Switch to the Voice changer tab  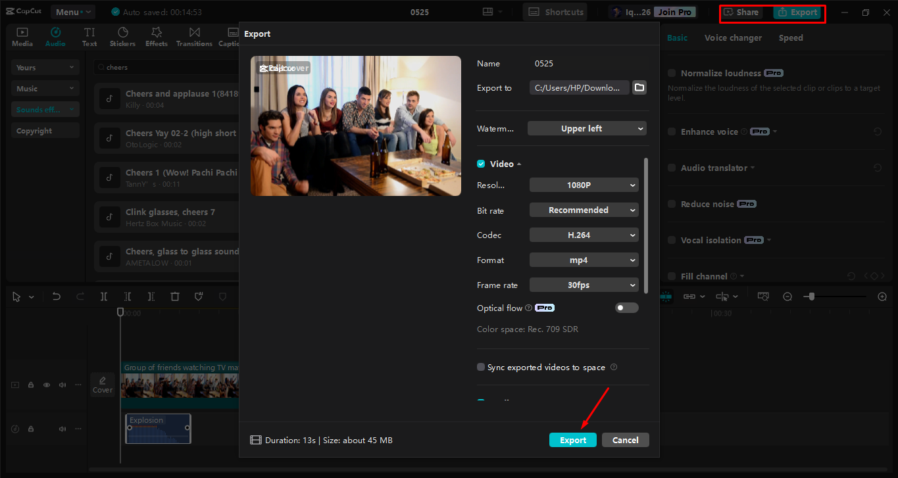coord(733,37)
